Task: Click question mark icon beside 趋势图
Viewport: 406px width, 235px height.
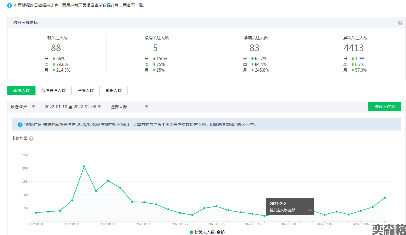Action: (31, 139)
